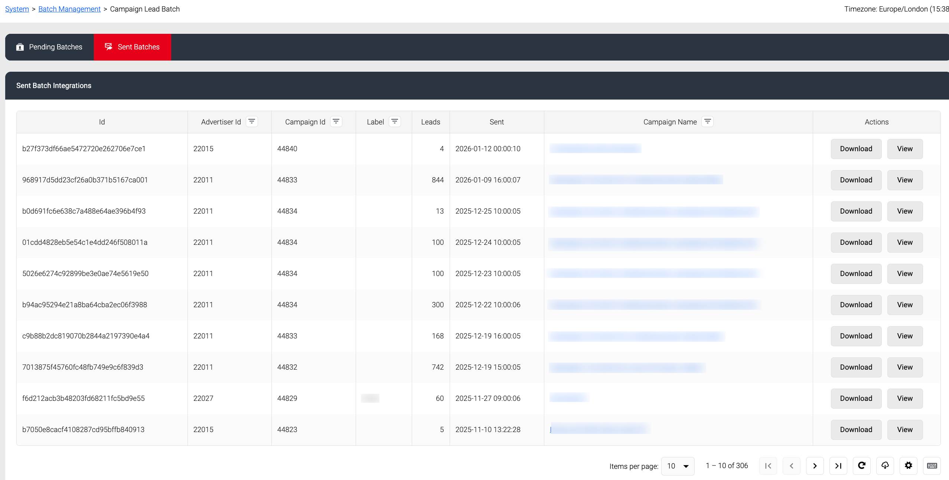This screenshot has width=949, height=480.
Task: View batch f6d212acb3b48203fd68211fc5bd9e55
Action: 905,399
